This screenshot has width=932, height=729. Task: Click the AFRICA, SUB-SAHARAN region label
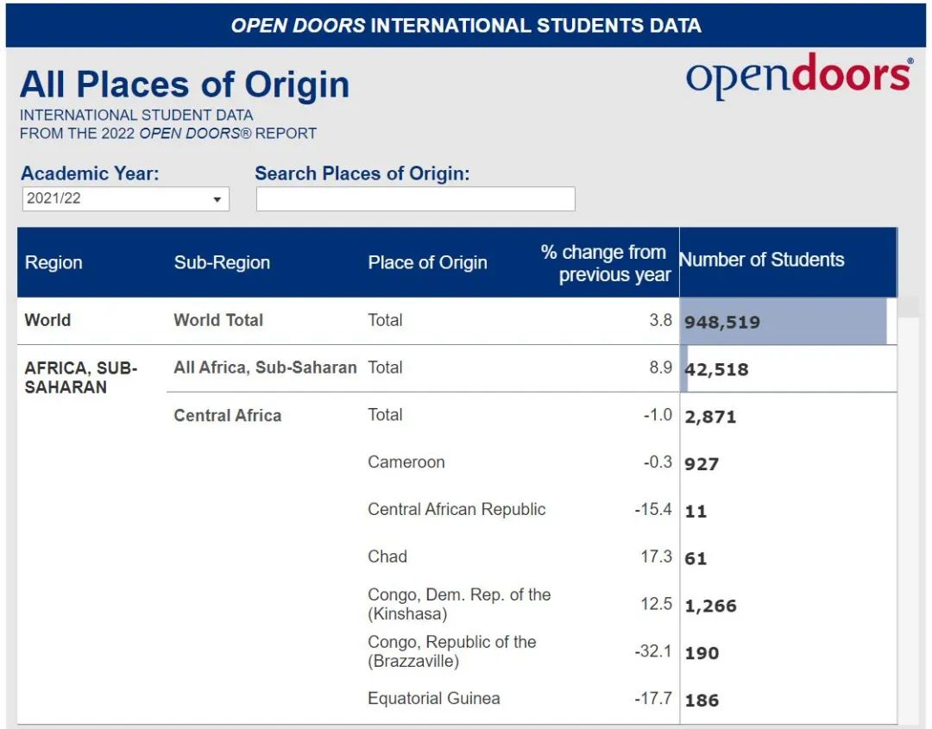[x=80, y=378]
